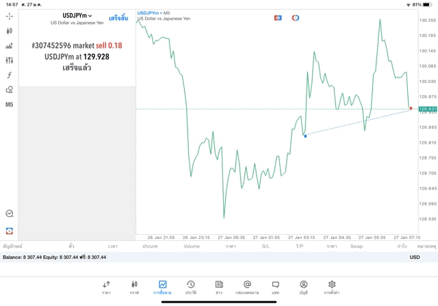Viewport: 438px width, 306px height.
Task: Click the USD currency label
Action: click(x=415, y=257)
